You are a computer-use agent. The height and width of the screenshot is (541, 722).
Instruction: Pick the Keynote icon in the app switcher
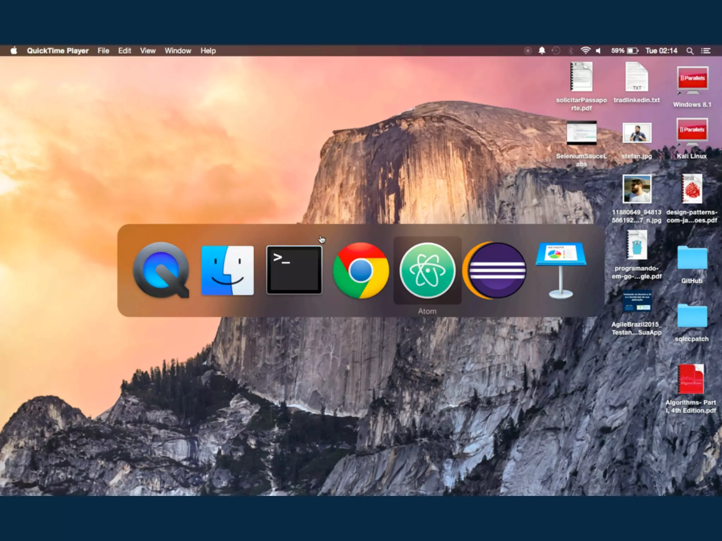pos(561,270)
